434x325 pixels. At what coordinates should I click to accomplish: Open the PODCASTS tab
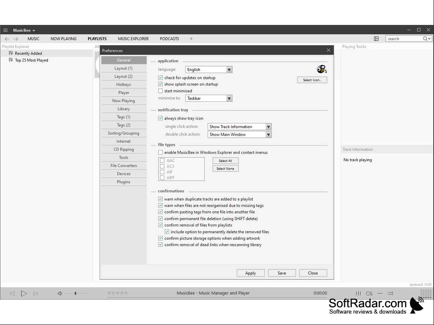tap(169, 39)
